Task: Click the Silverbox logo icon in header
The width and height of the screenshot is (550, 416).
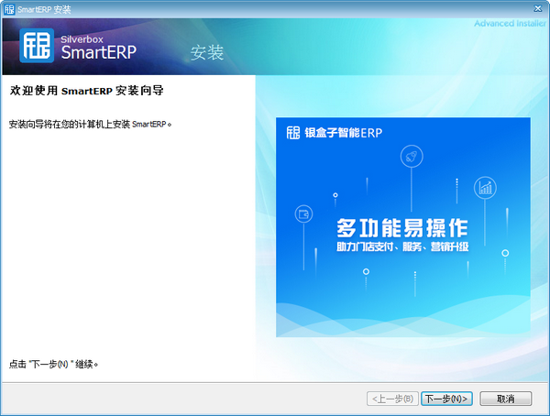Action: pos(37,46)
